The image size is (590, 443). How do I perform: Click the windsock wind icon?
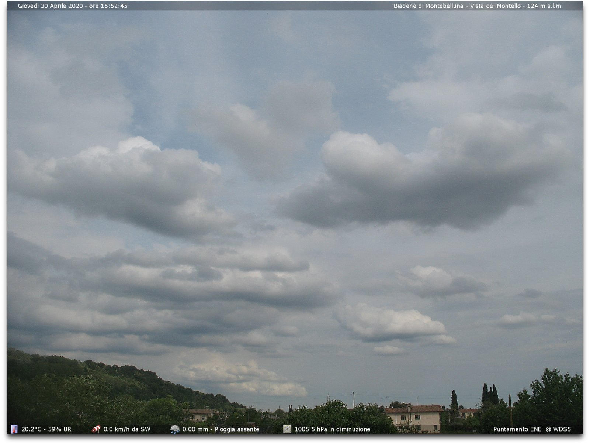[x=96, y=429]
